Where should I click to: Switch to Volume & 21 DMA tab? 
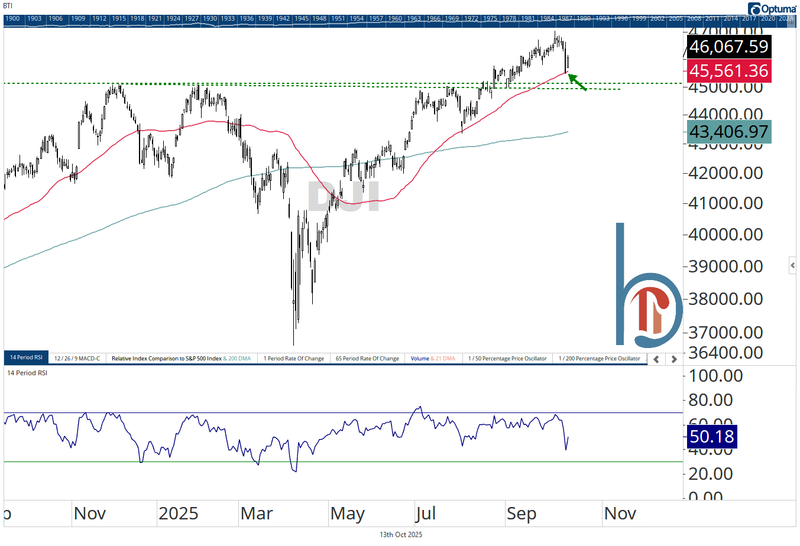433,359
